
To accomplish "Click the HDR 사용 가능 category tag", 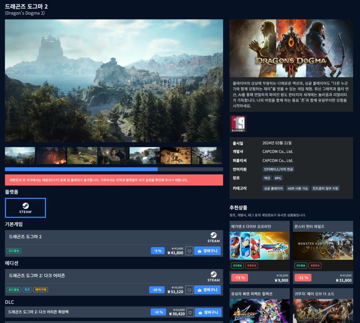I will (298, 189).
